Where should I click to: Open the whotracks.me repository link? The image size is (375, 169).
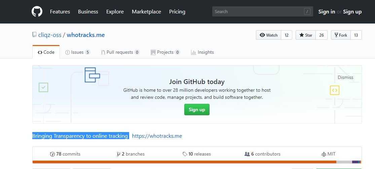tap(86, 35)
